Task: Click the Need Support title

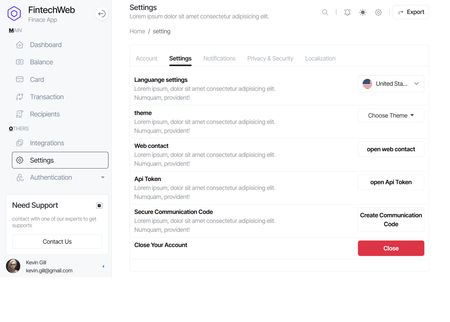Action: (x=35, y=205)
